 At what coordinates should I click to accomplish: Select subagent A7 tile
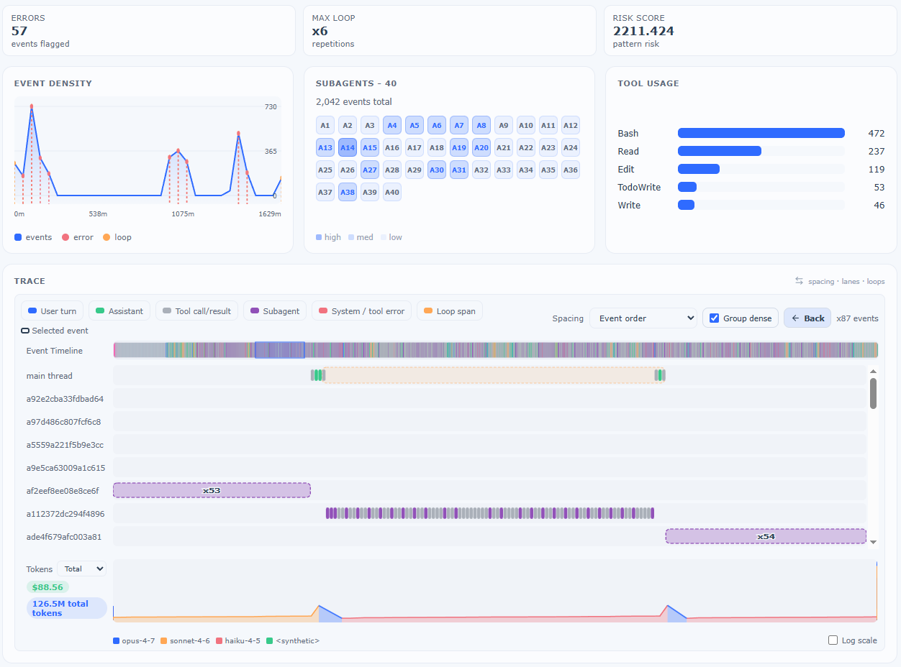(459, 126)
